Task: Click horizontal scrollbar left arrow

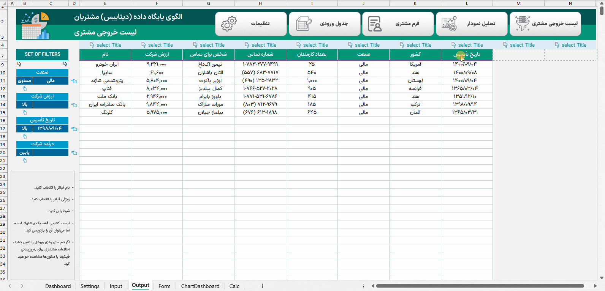Action: (x=373, y=286)
